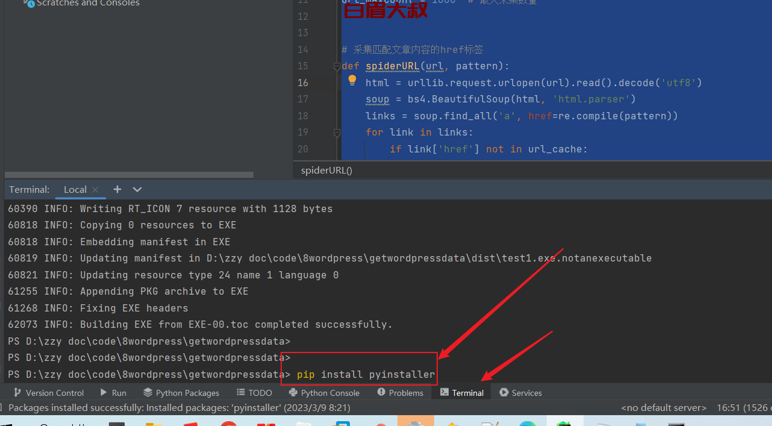The width and height of the screenshot is (772, 426).
Task: Click '<no default server>' in status bar
Action: [x=664, y=408]
